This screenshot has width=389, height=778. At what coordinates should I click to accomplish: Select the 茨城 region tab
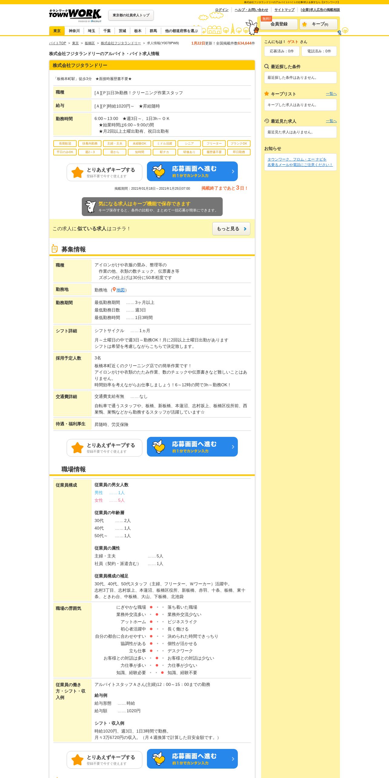tap(122, 31)
